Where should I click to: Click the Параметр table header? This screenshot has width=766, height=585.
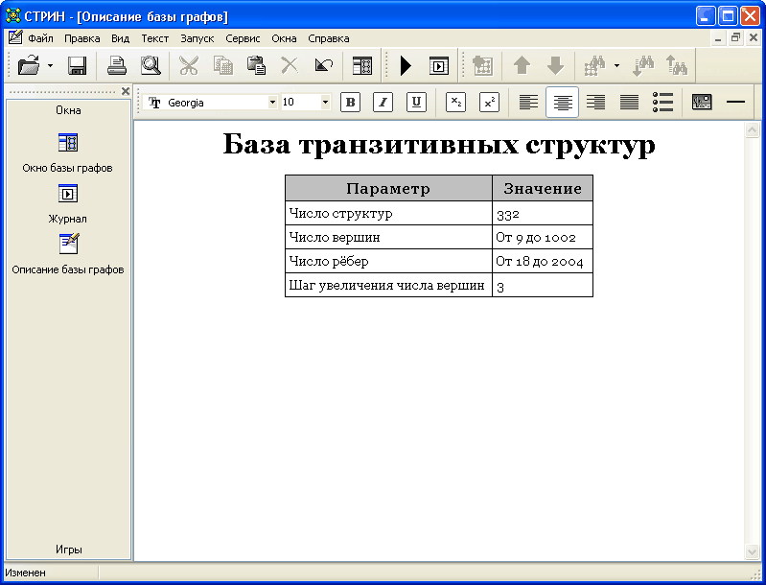[388, 188]
